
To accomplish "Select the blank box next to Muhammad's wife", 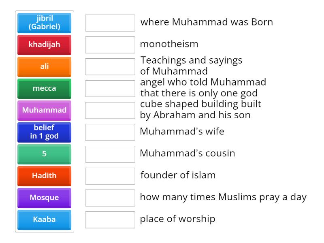I will tap(110, 132).
